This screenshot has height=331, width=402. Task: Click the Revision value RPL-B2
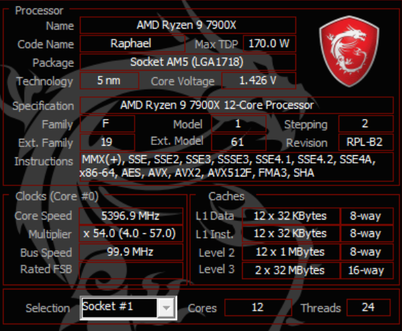pyautogui.click(x=366, y=142)
